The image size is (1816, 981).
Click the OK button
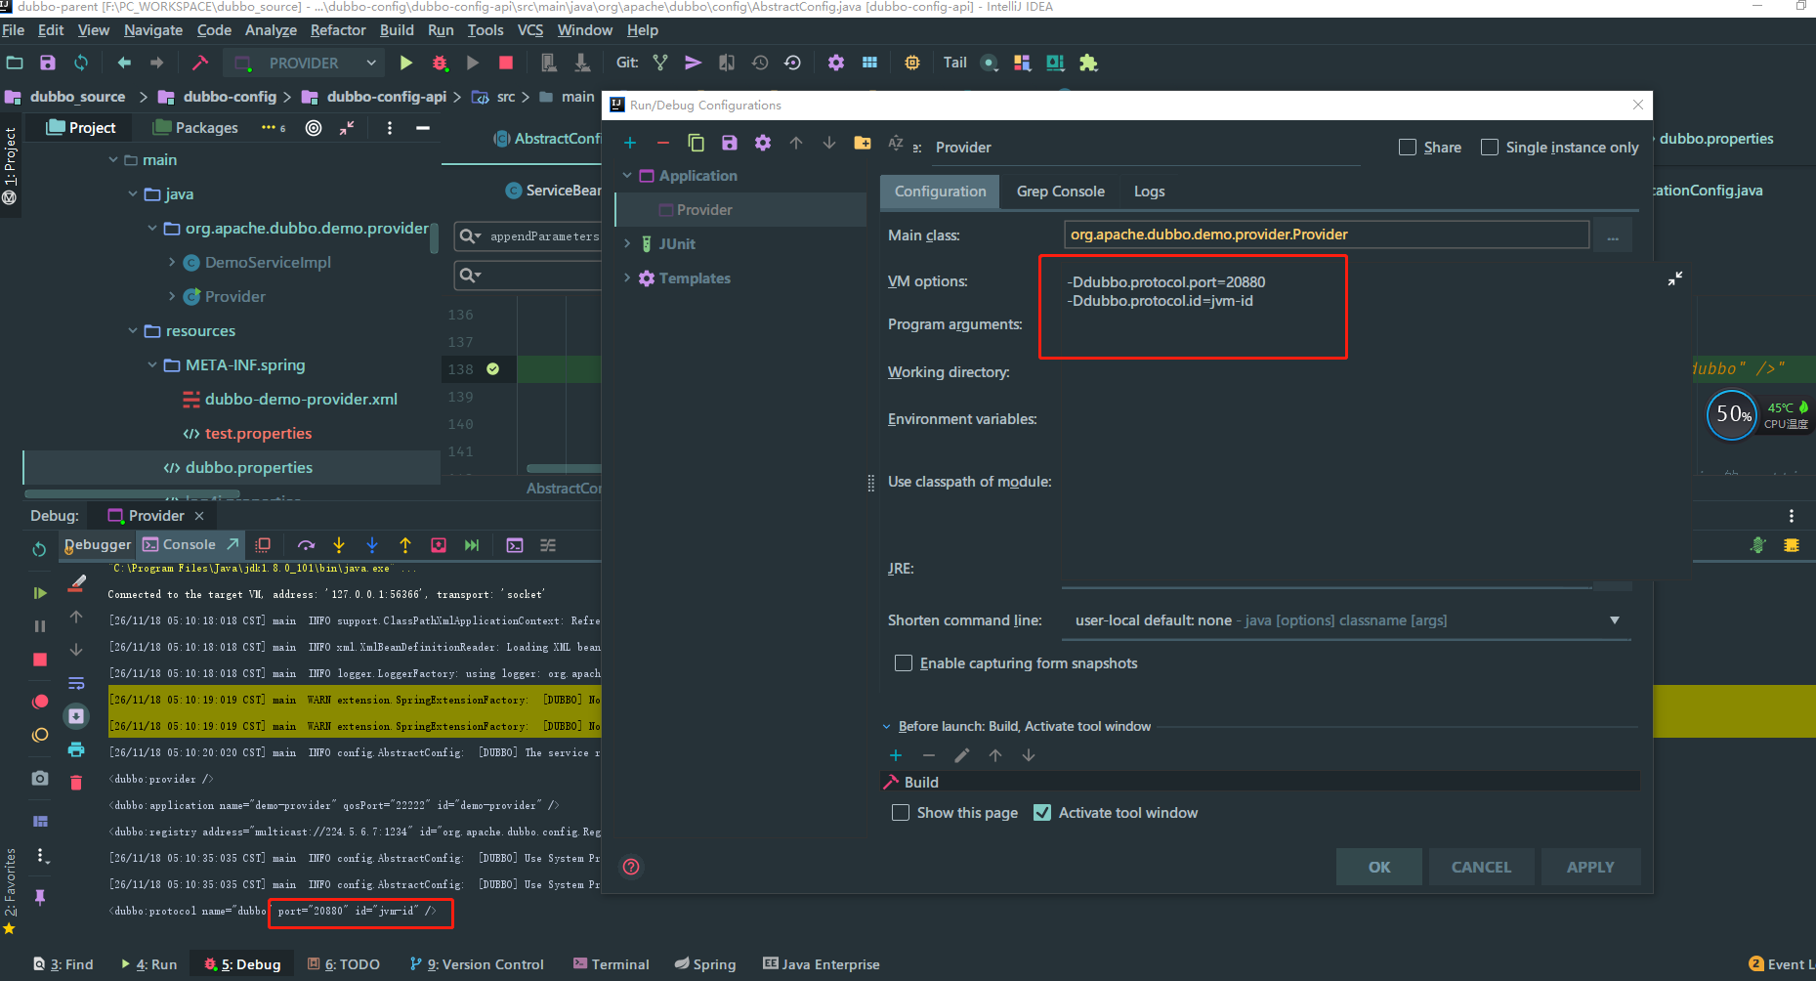[1378, 867]
